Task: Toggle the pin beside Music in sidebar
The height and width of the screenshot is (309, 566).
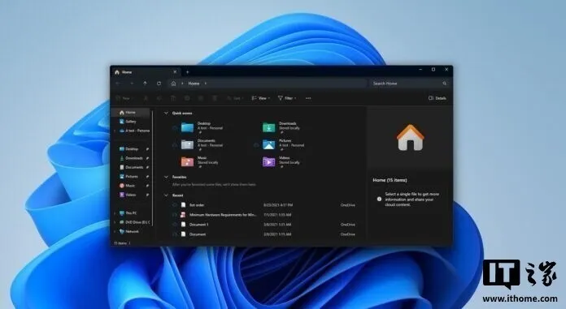Action: (x=147, y=186)
